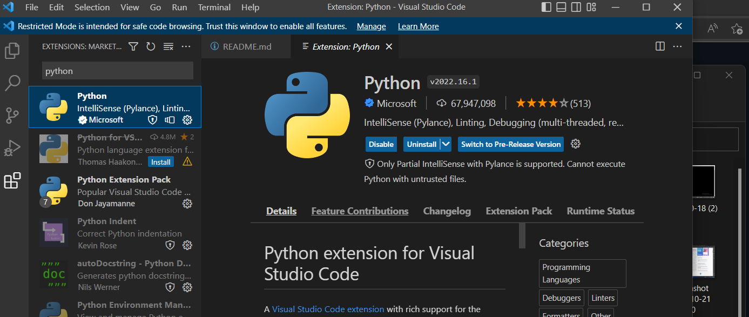Screen dimensions: 749x317
Task: Click the split editor right icon
Action: [x=660, y=46]
